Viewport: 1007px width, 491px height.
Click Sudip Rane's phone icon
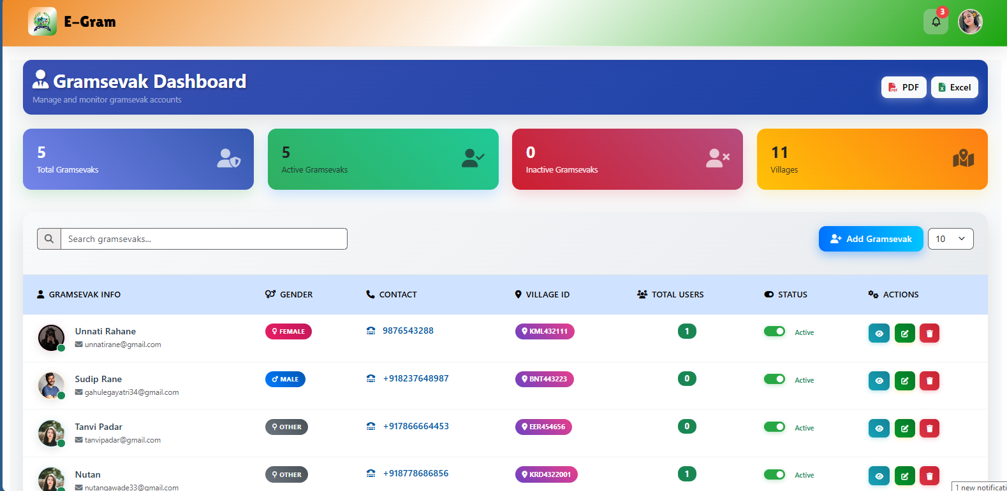pos(371,378)
